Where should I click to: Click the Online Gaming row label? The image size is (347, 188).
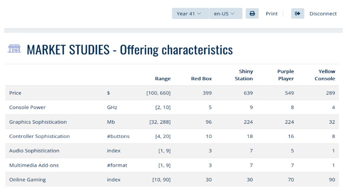tap(27, 180)
